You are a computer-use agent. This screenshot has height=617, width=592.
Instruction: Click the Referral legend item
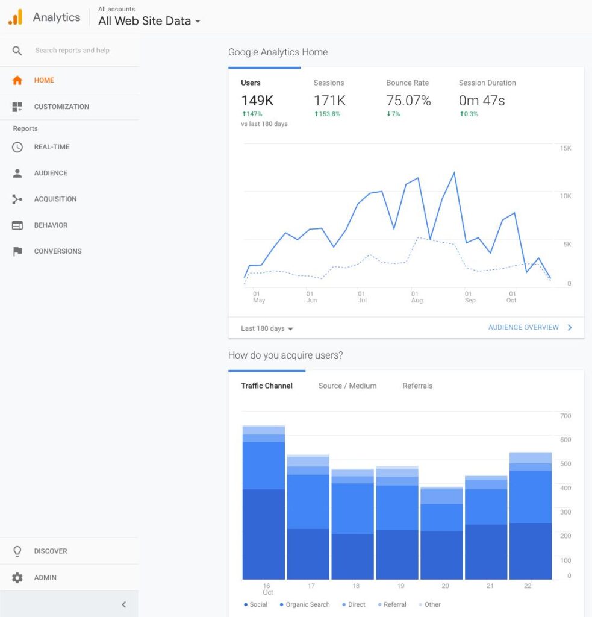(x=392, y=604)
